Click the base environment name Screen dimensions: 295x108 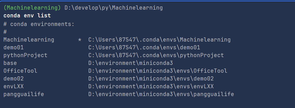tap(10, 63)
